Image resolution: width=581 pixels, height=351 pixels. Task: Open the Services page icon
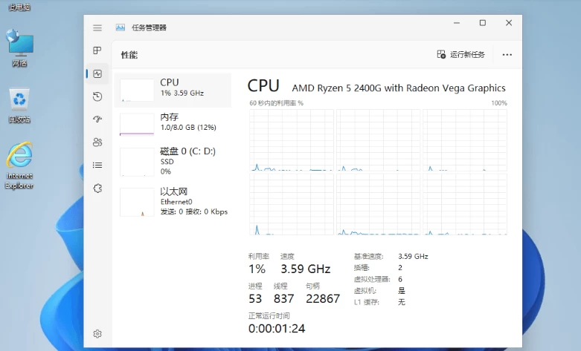(97, 188)
